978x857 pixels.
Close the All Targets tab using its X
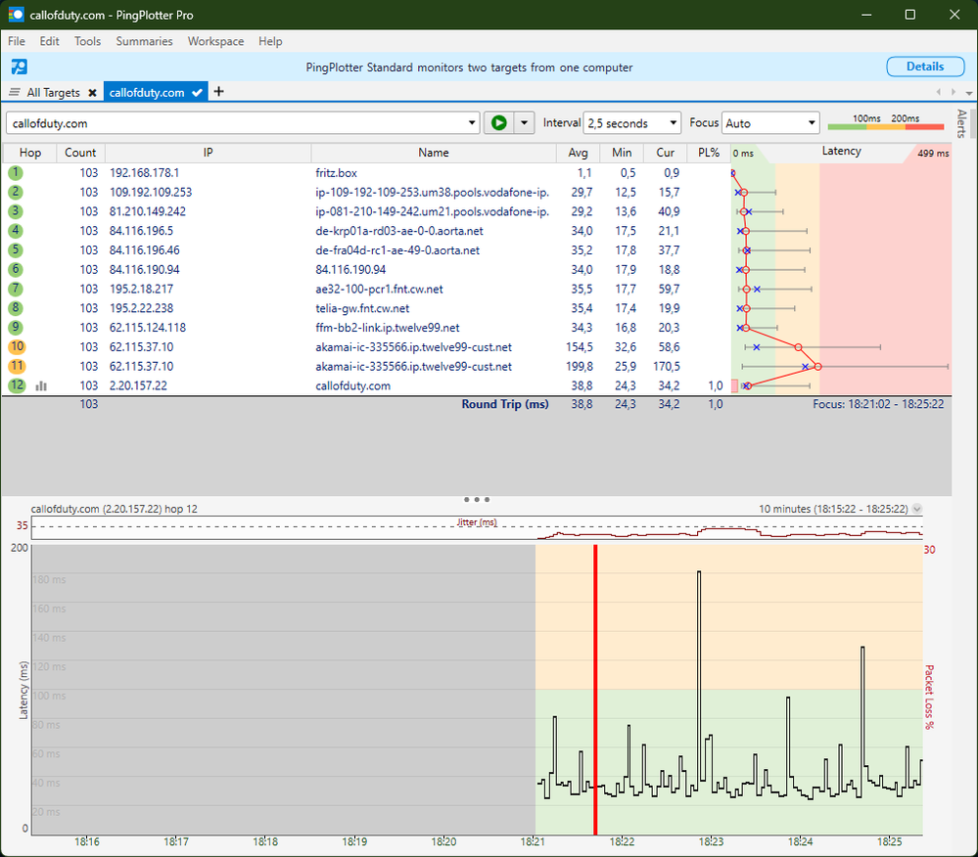pos(92,93)
